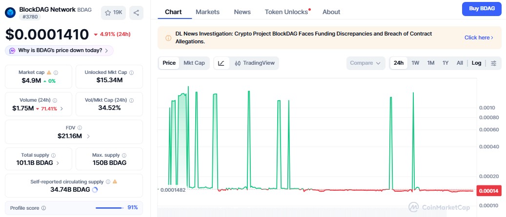Show Market cap info tooltip icon
The height and width of the screenshot is (217, 506).
pos(56,73)
